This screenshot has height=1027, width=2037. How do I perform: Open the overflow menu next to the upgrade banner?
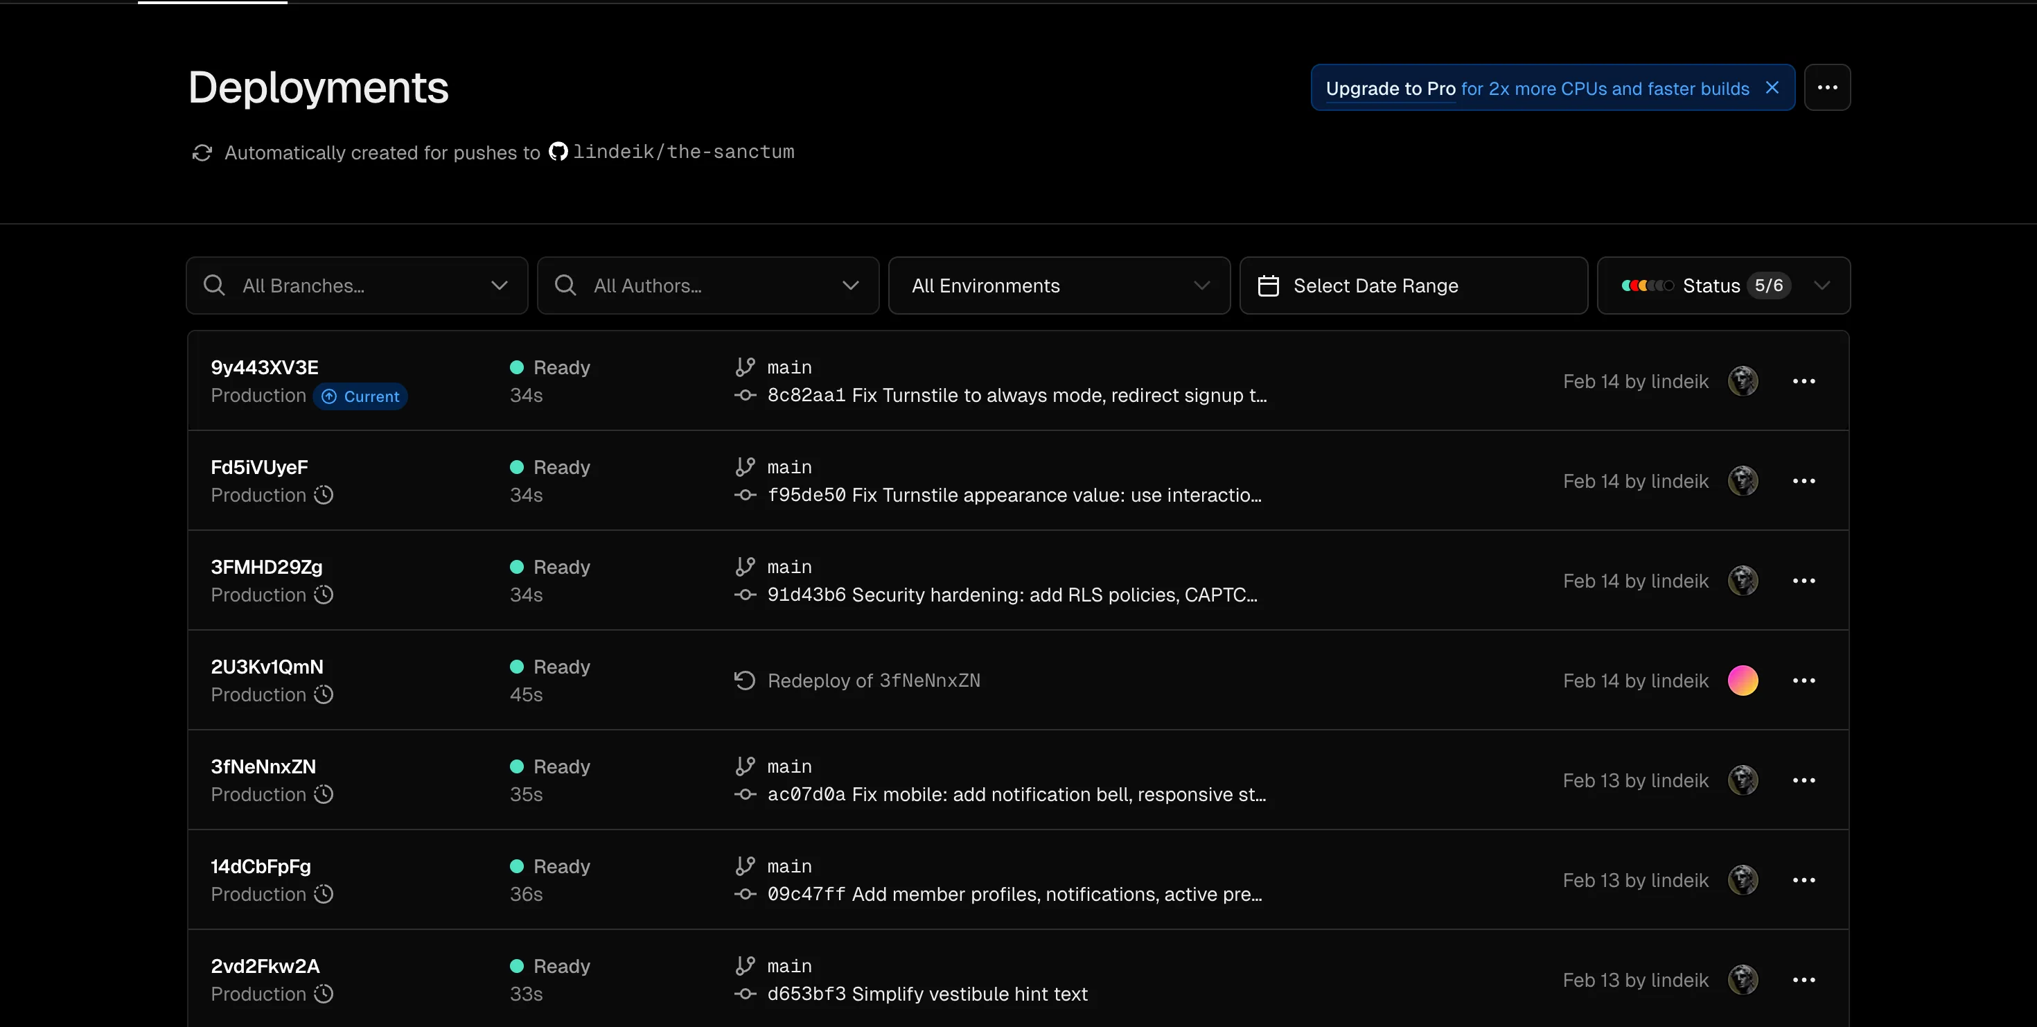pyautogui.click(x=1828, y=87)
